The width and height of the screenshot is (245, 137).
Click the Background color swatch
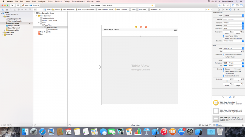(x=225, y=63)
